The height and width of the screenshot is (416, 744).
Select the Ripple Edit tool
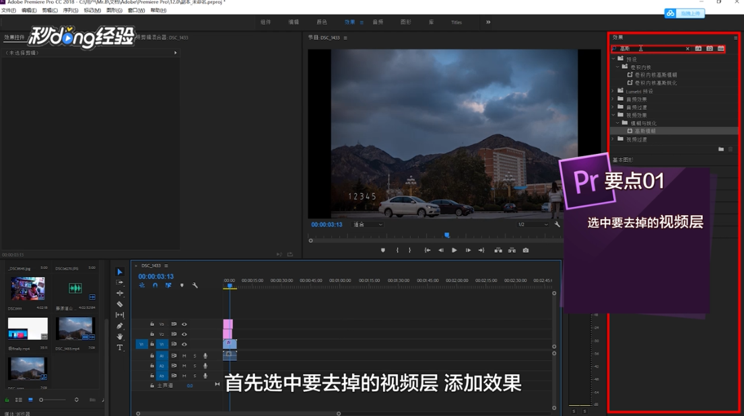point(120,293)
